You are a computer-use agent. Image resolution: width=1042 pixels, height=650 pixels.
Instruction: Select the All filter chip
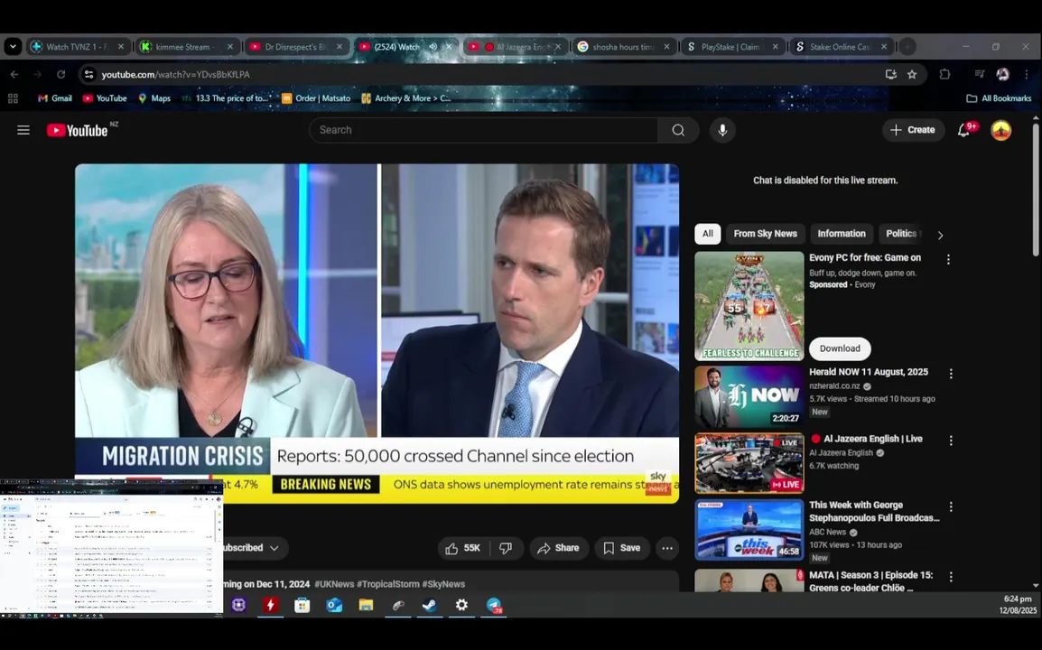click(708, 234)
